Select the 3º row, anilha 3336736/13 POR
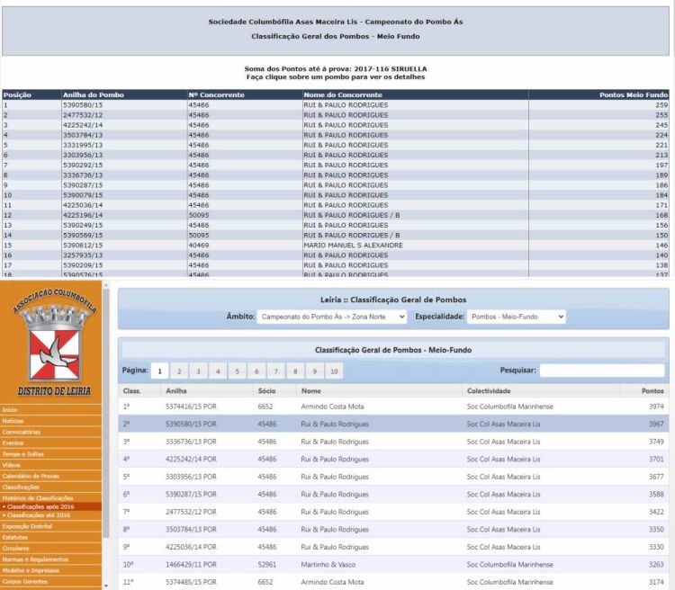The image size is (675, 590). pyautogui.click(x=393, y=442)
